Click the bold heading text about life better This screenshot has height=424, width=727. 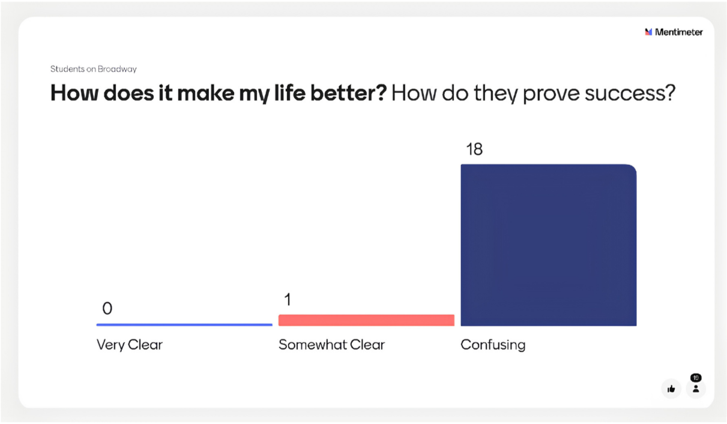point(219,94)
